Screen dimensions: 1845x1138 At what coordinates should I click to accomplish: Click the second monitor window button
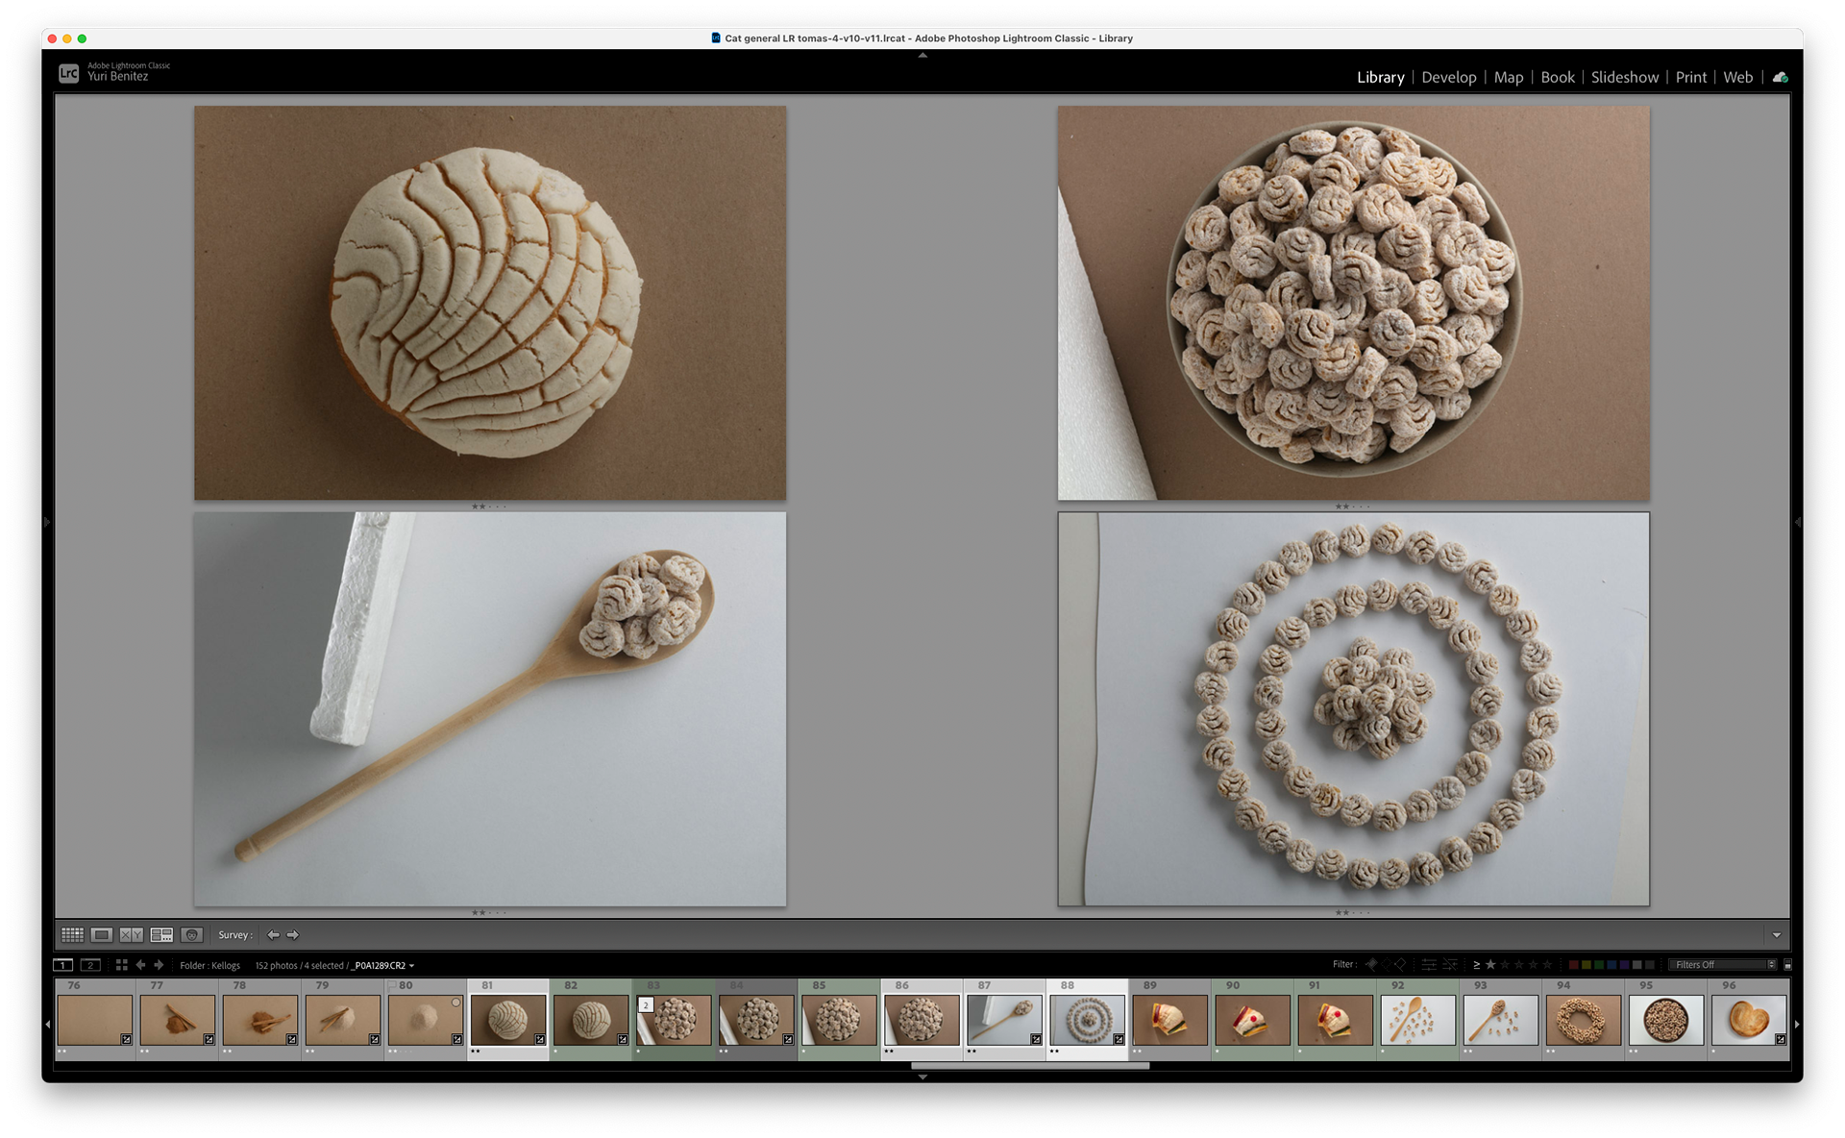pos(90,965)
